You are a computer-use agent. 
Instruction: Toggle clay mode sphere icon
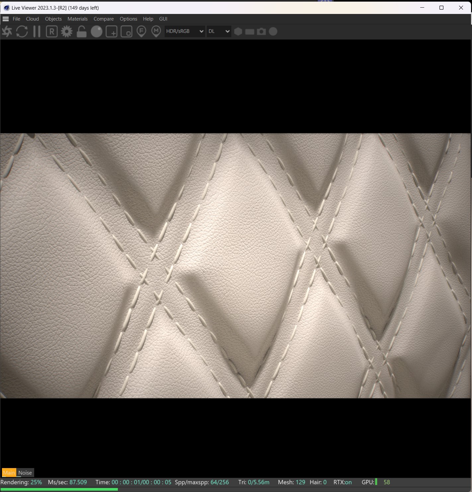point(97,32)
